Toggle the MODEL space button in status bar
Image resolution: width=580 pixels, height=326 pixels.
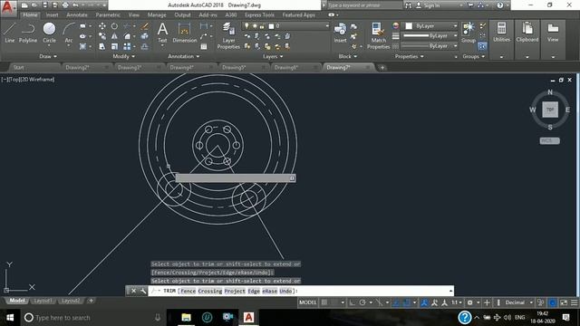pyautogui.click(x=307, y=302)
